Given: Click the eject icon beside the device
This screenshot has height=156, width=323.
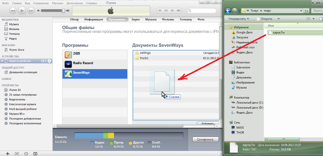Looking at the screenshot, I should (49, 61).
